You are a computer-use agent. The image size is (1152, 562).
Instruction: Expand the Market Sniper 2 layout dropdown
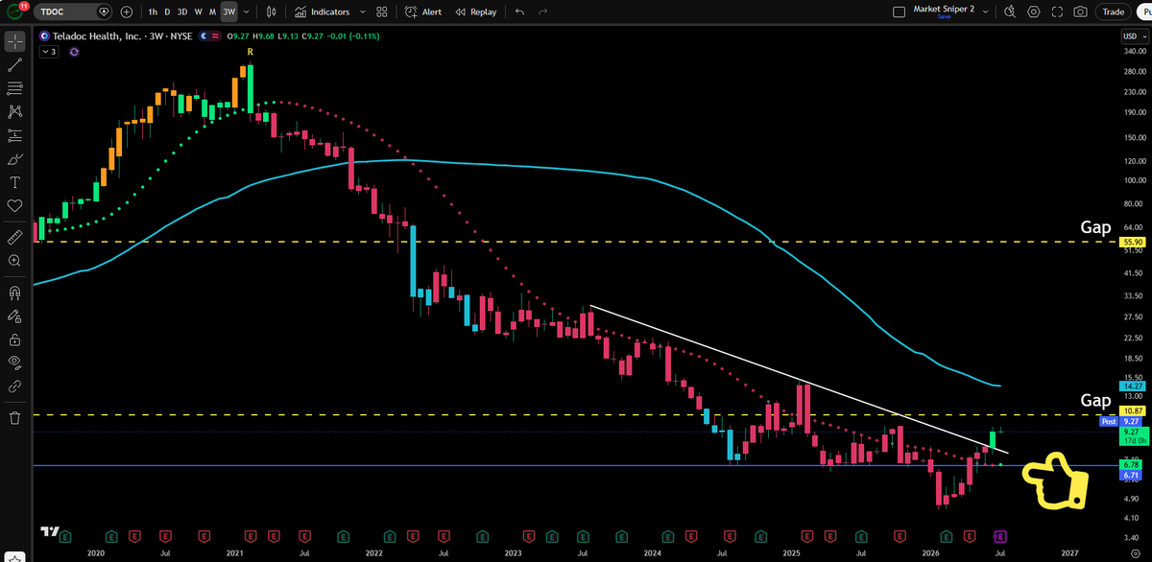point(984,12)
